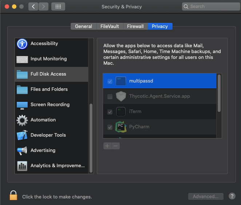
Task: Toggle the iTerm checkbox
Action: pyautogui.click(x=110, y=112)
